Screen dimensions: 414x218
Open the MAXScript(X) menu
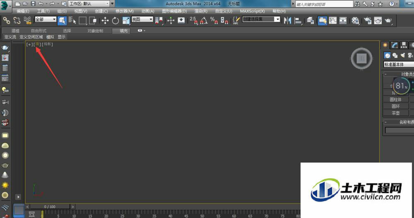(x=253, y=11)
